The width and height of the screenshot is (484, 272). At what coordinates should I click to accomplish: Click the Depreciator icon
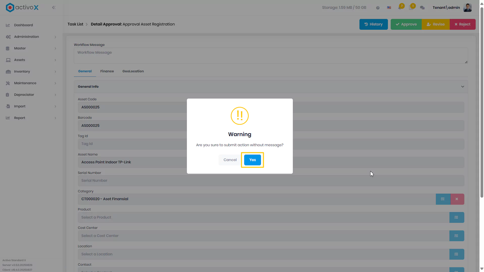coord(7,95)
